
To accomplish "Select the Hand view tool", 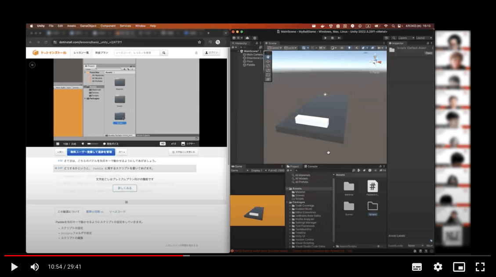I will pyautogui.click(x=268, y=57).
